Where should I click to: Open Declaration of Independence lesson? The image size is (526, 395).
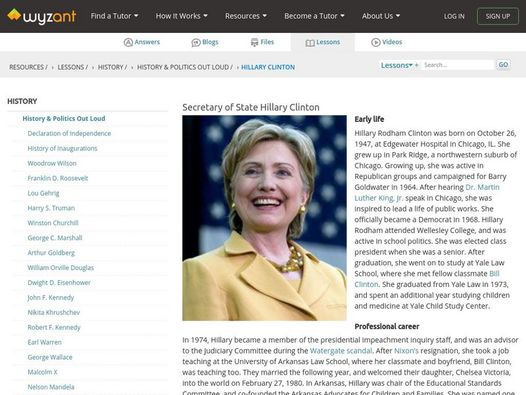pyautogui.click(x=69, y=134)
